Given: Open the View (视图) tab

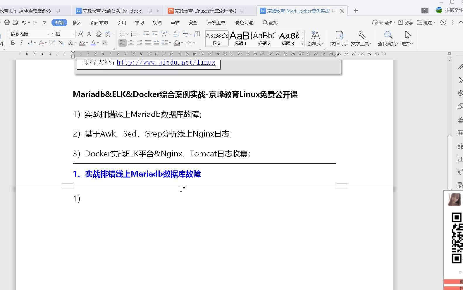Looking at the screenshot, I should pyautogui.click(x=157, y=23).
